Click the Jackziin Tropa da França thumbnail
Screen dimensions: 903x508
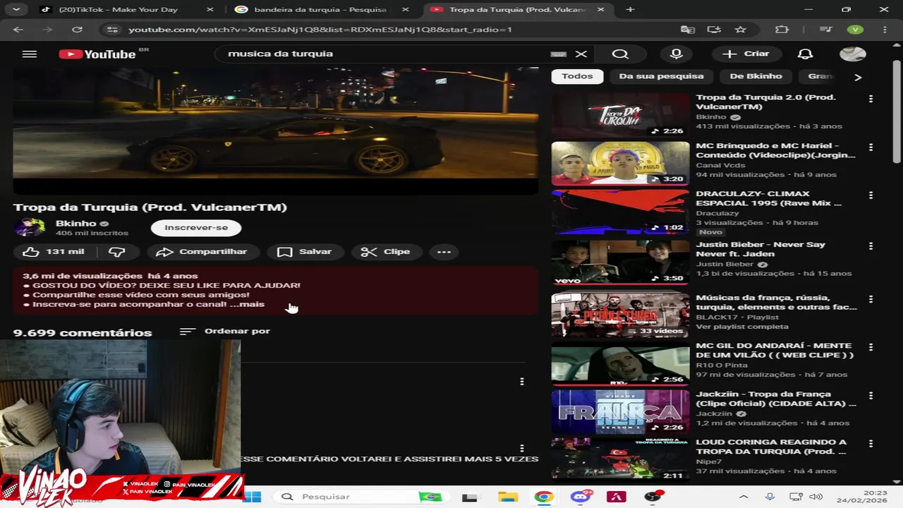[x=620, y=411]
